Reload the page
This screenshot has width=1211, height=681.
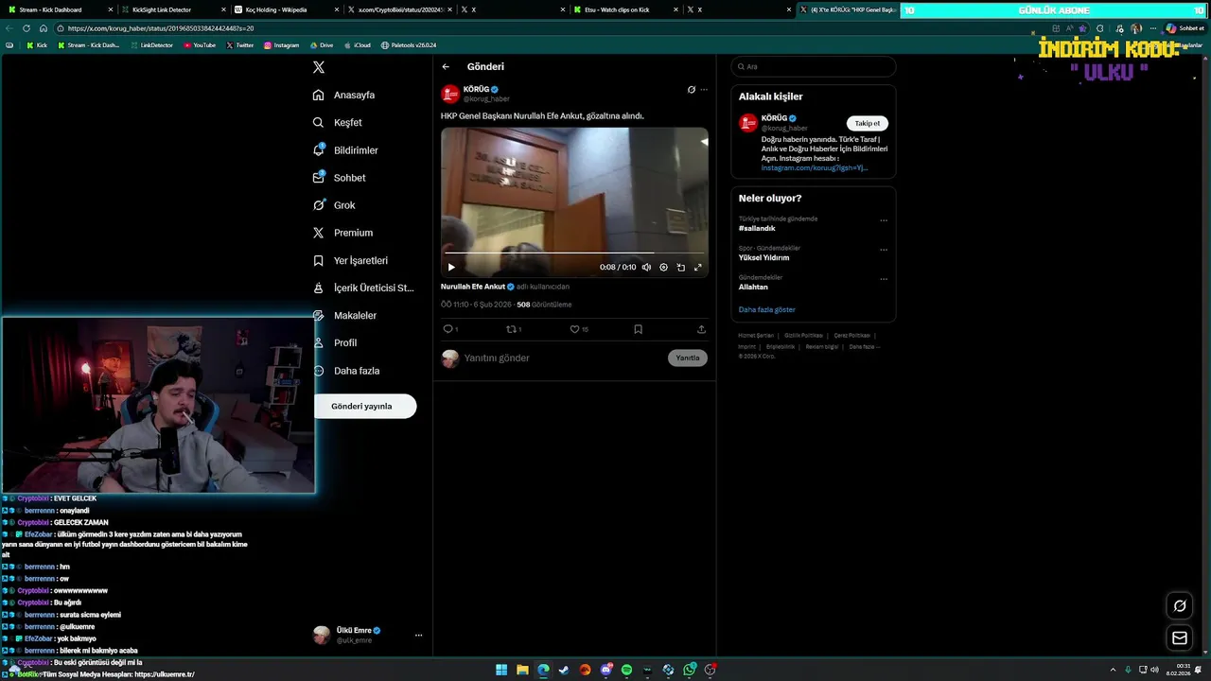(26, 28)
